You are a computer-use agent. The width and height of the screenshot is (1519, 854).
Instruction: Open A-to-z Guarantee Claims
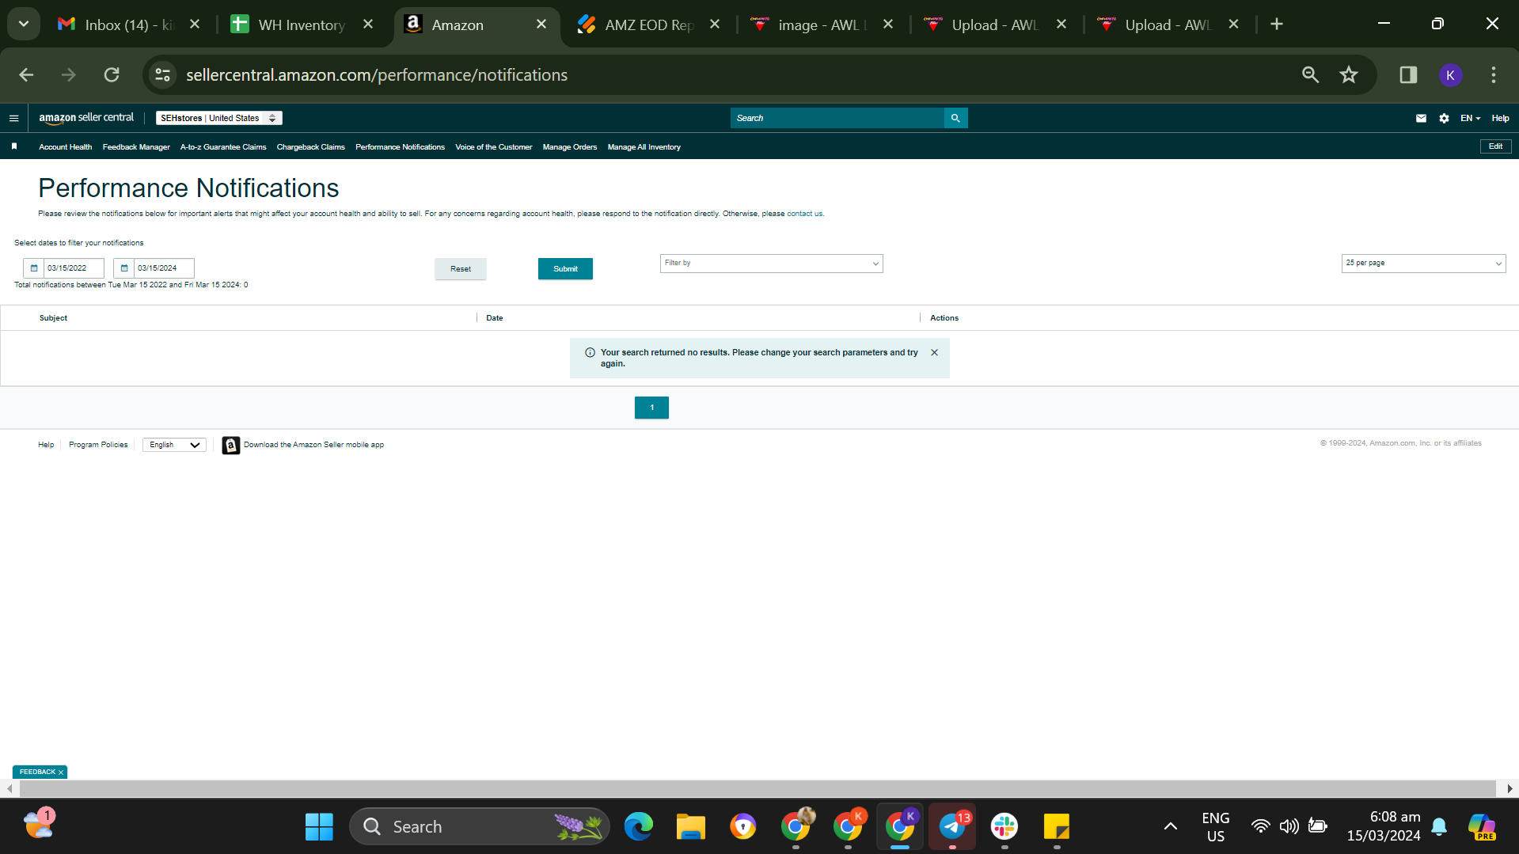[x=223, y=147]
